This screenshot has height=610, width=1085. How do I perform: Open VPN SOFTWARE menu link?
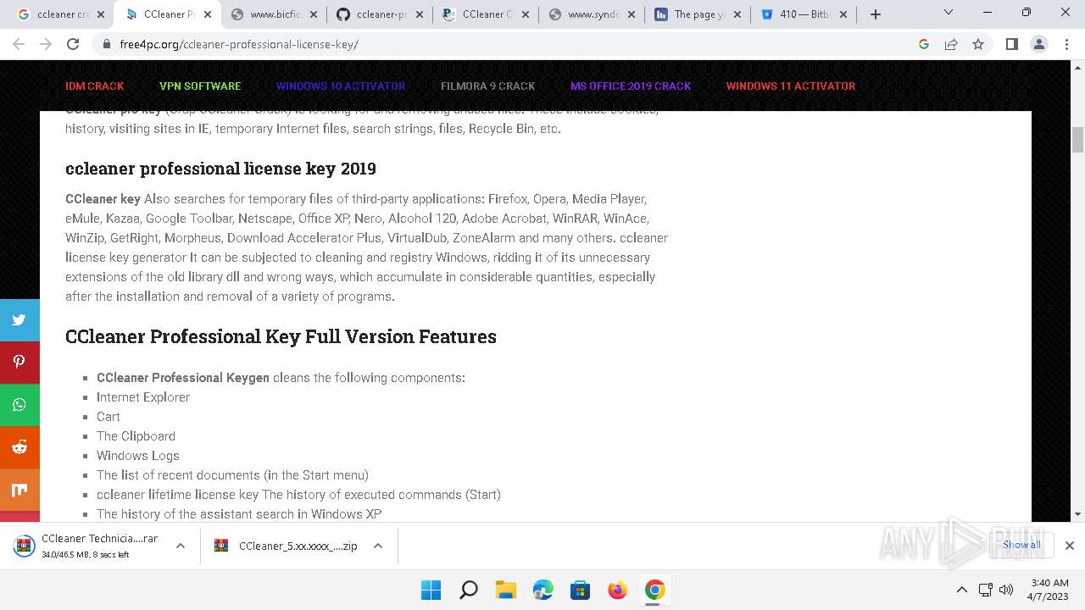point(200,86)
